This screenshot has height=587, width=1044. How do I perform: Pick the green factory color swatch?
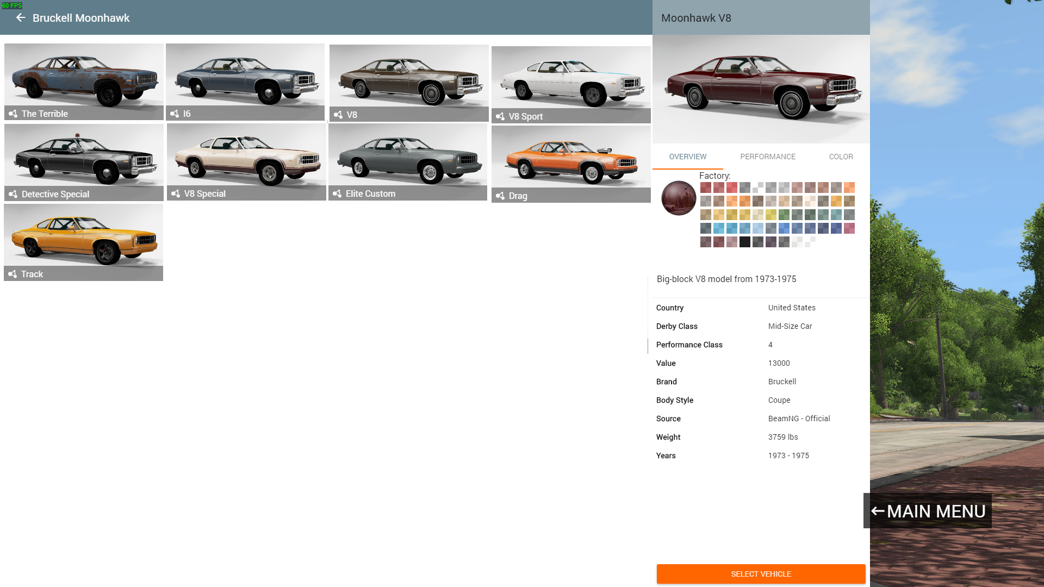coord(784,215)
